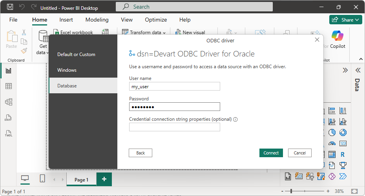The image size is (365, 196).
Task: Open TMDL view icon in sidebar
Action: click(8, 133)
